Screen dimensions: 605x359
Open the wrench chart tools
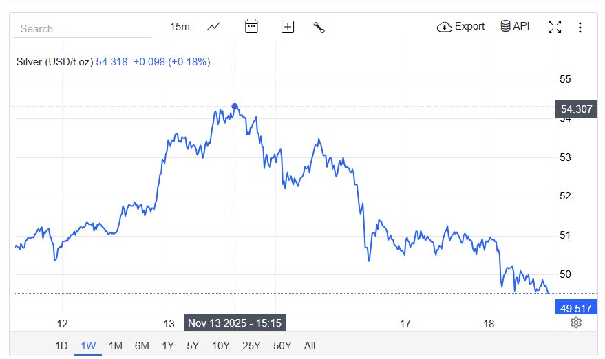(319, 27)
